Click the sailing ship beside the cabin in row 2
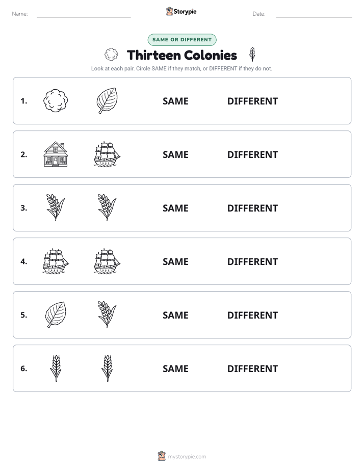 (x=107, y=154)
